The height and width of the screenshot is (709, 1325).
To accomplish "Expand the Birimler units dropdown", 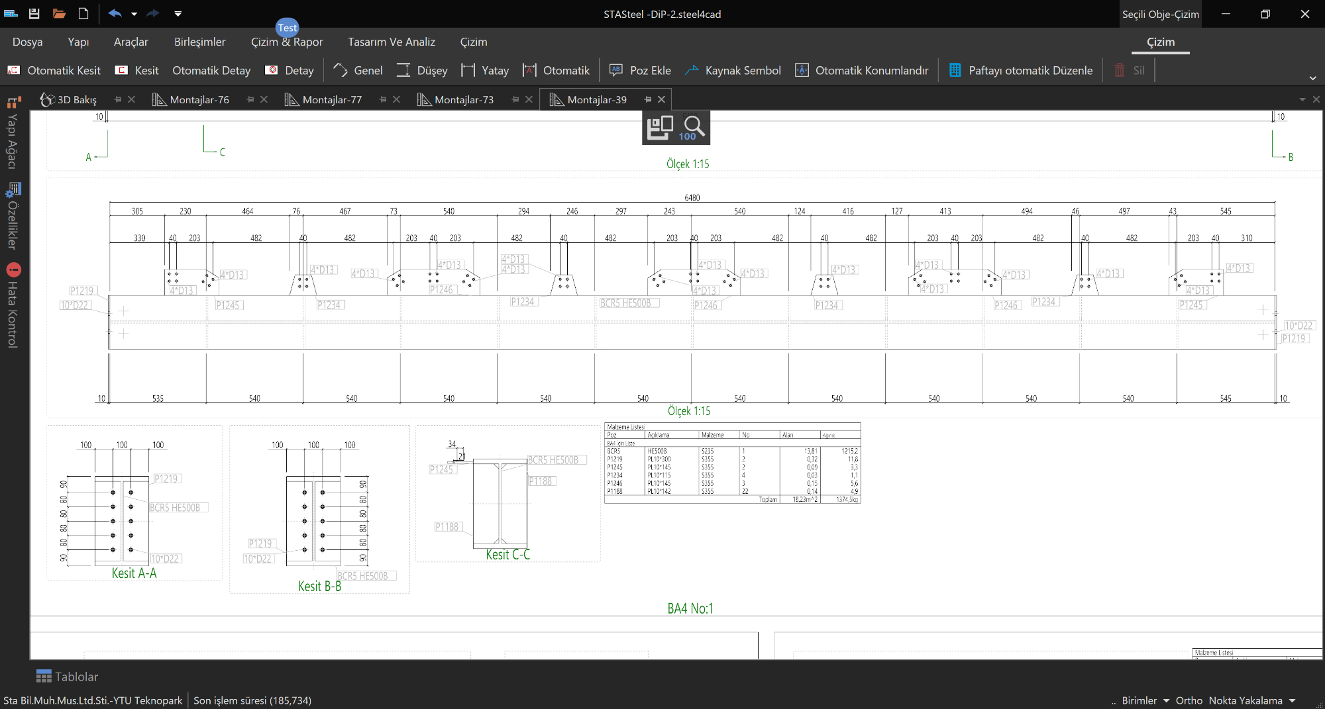I will (x=1145, y=700).
